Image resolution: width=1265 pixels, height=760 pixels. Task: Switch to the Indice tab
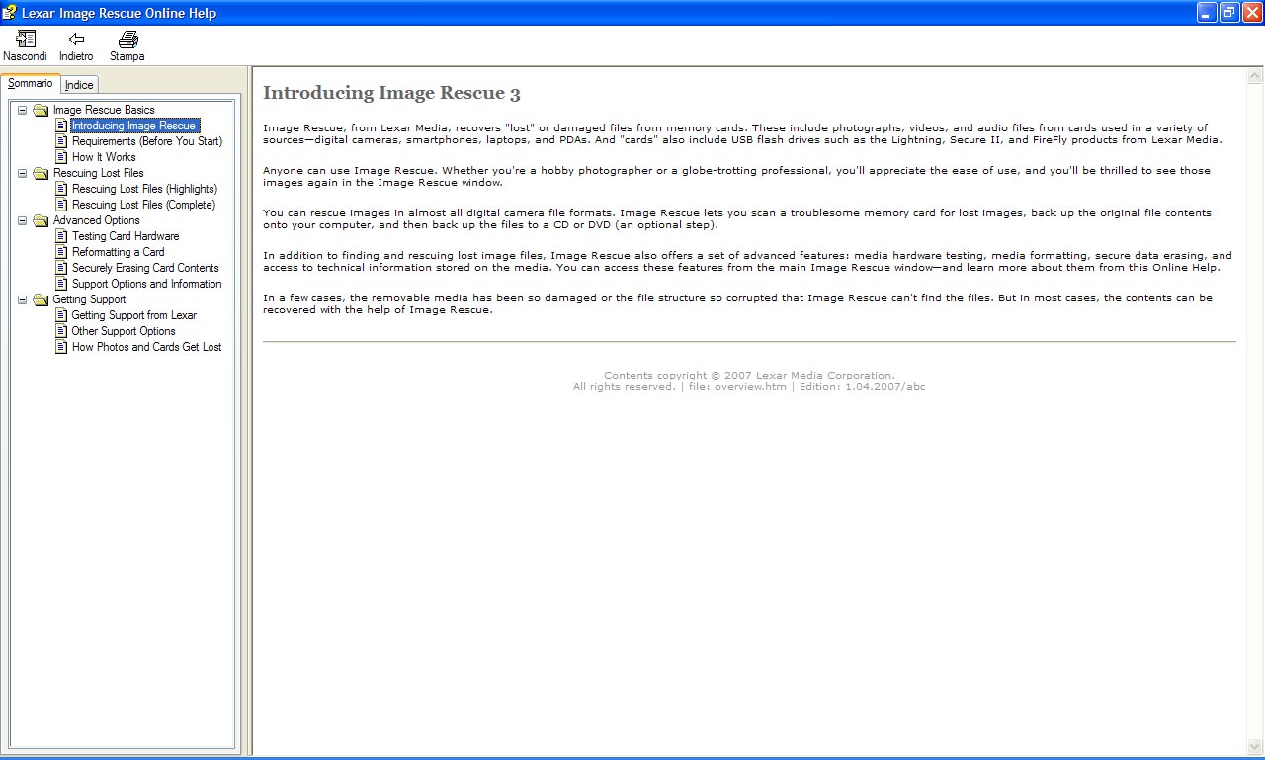(x=79, y=85)
